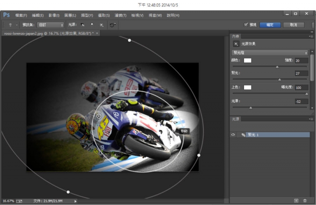The image size is (316, 205).
Task: Click the top handle of outer light ellipse
Action: point(129,40)
